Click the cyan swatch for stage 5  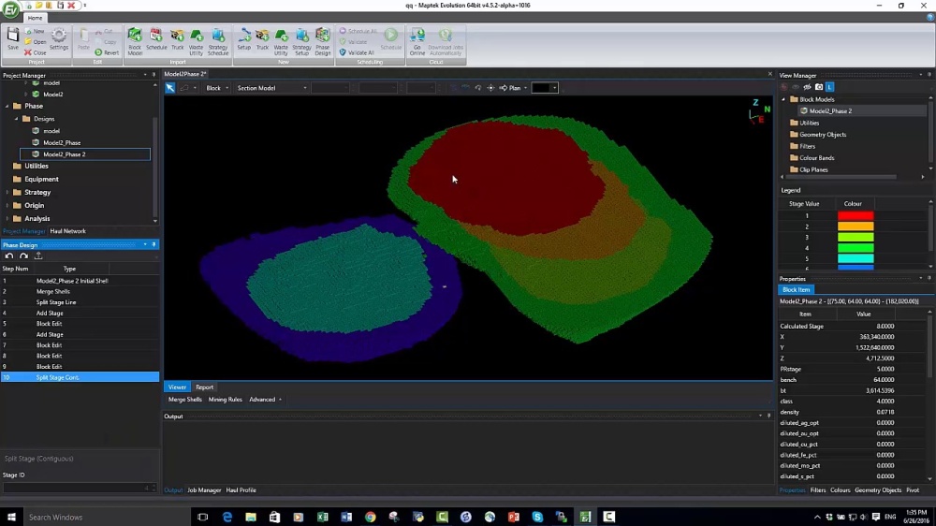pyautogui.click(x=856, y=258)
